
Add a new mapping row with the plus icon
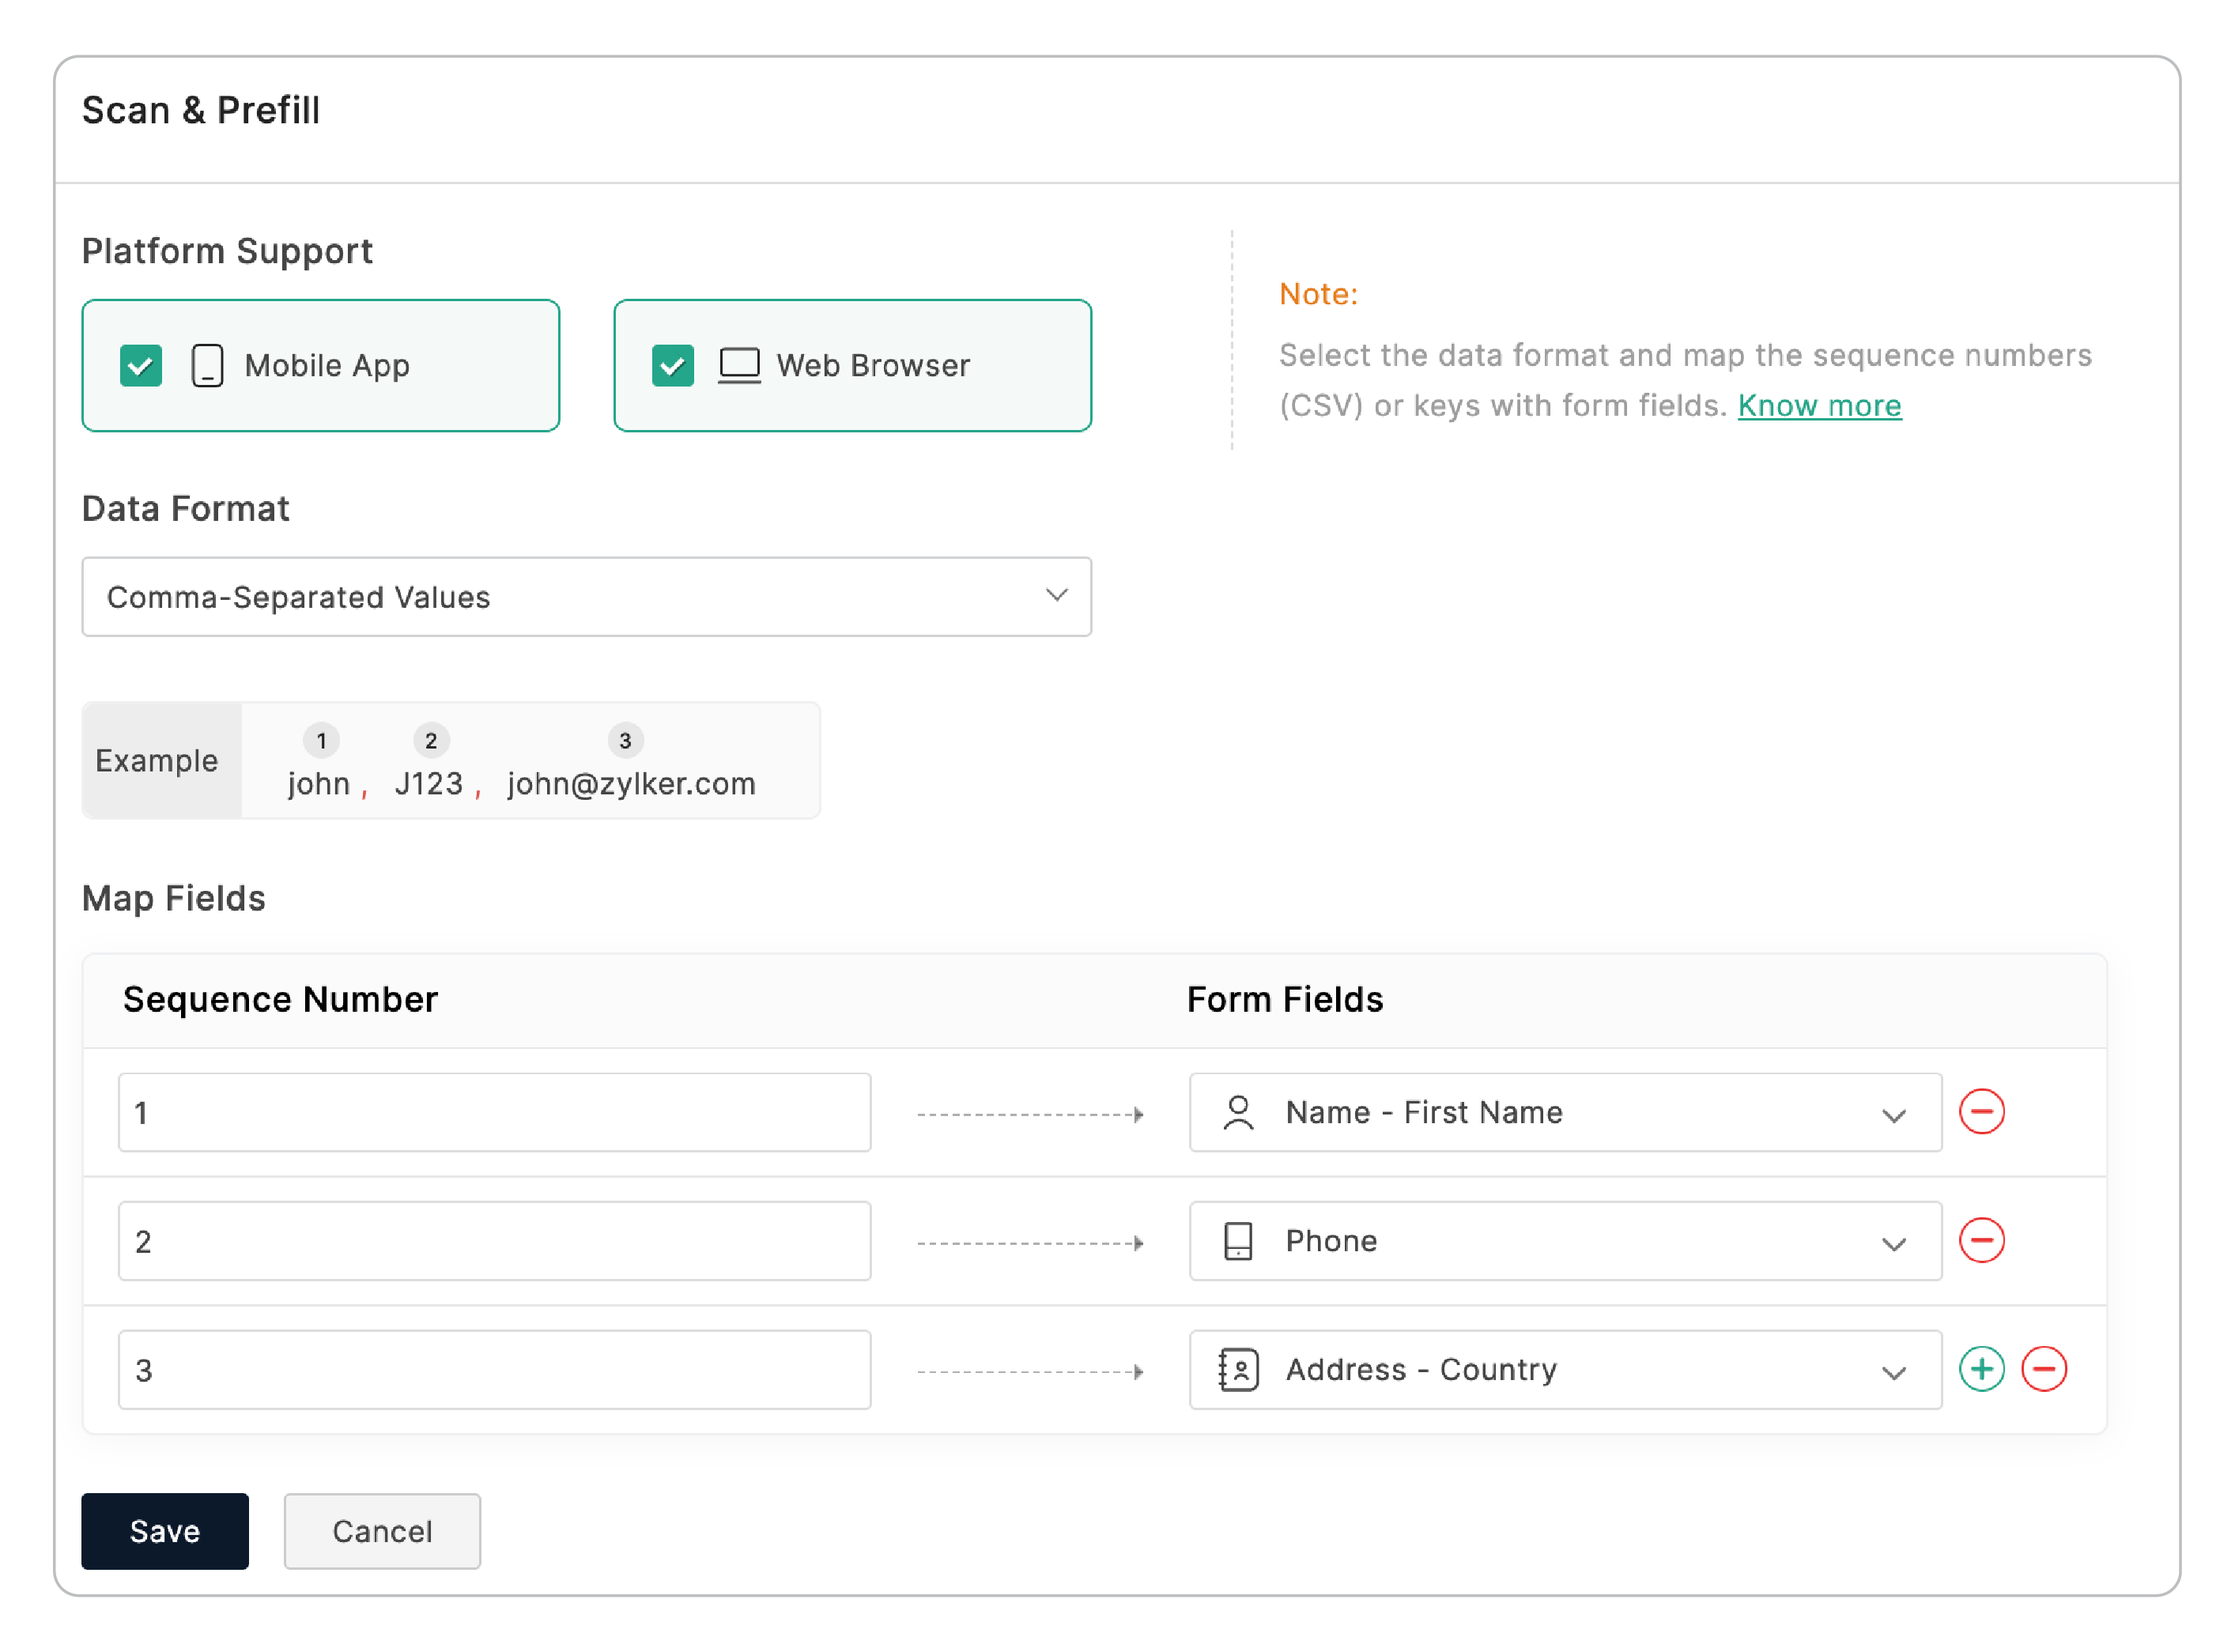pos(1981,1369)
